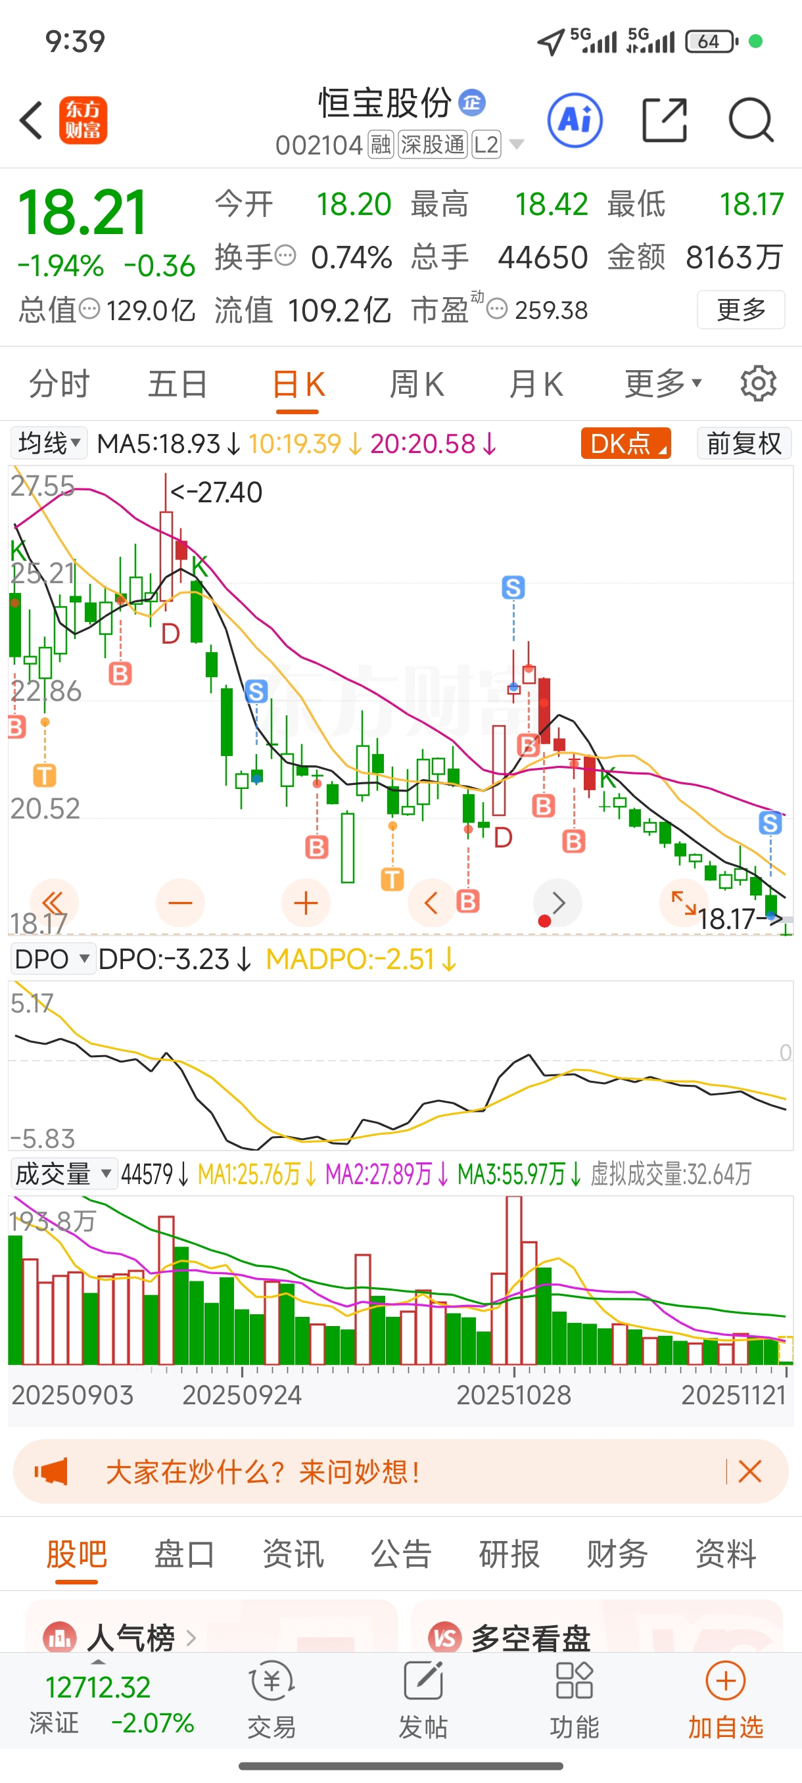The width and height of the screenshot is (802, 1783).
Task: Tap the latest blue S sell marker
Action: click(770, 822)
